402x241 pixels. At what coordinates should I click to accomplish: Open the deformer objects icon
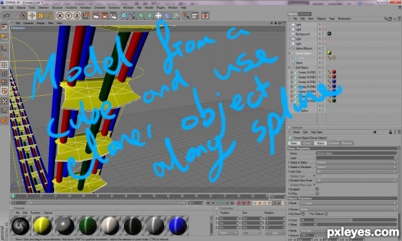[167, 16]
